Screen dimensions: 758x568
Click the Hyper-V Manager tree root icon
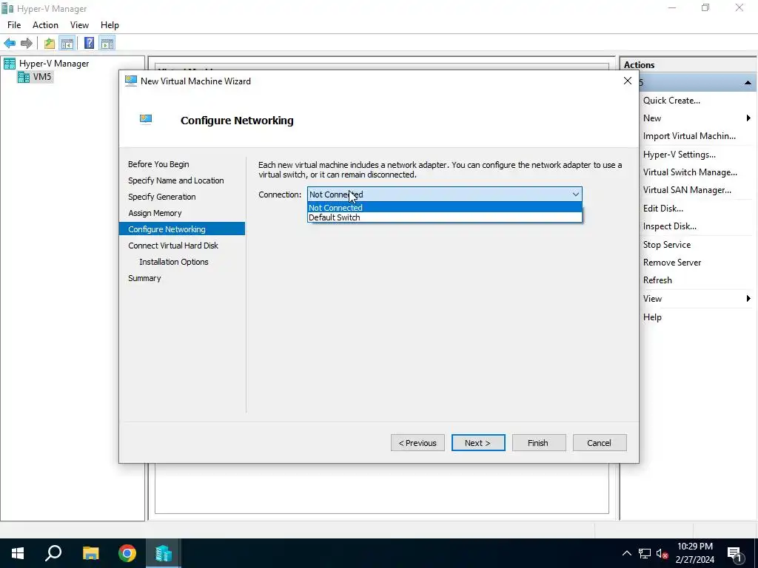pos(10,64)
